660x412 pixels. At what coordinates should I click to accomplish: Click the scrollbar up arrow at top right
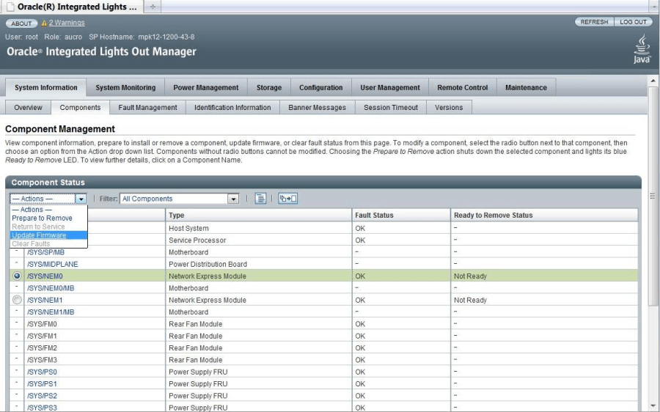653,81
